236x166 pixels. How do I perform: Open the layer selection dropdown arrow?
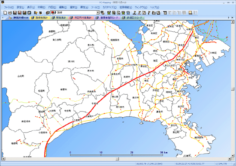click(98, 12)
